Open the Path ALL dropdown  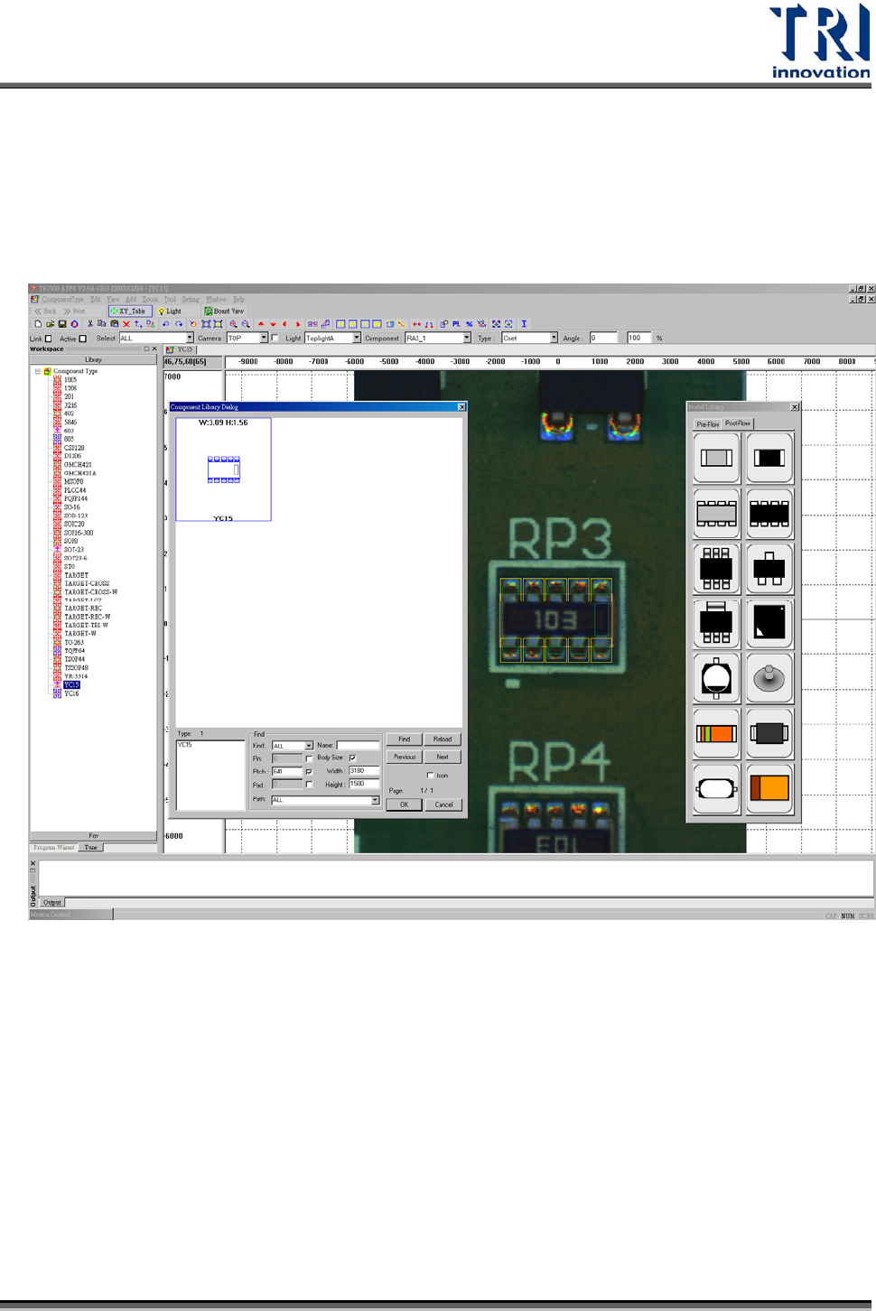(x=375, y=800)
